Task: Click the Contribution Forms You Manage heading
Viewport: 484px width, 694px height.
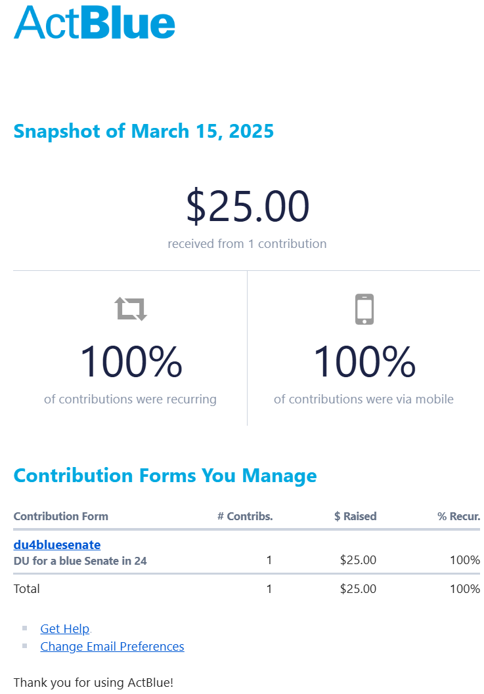Action: coord(165,475)
